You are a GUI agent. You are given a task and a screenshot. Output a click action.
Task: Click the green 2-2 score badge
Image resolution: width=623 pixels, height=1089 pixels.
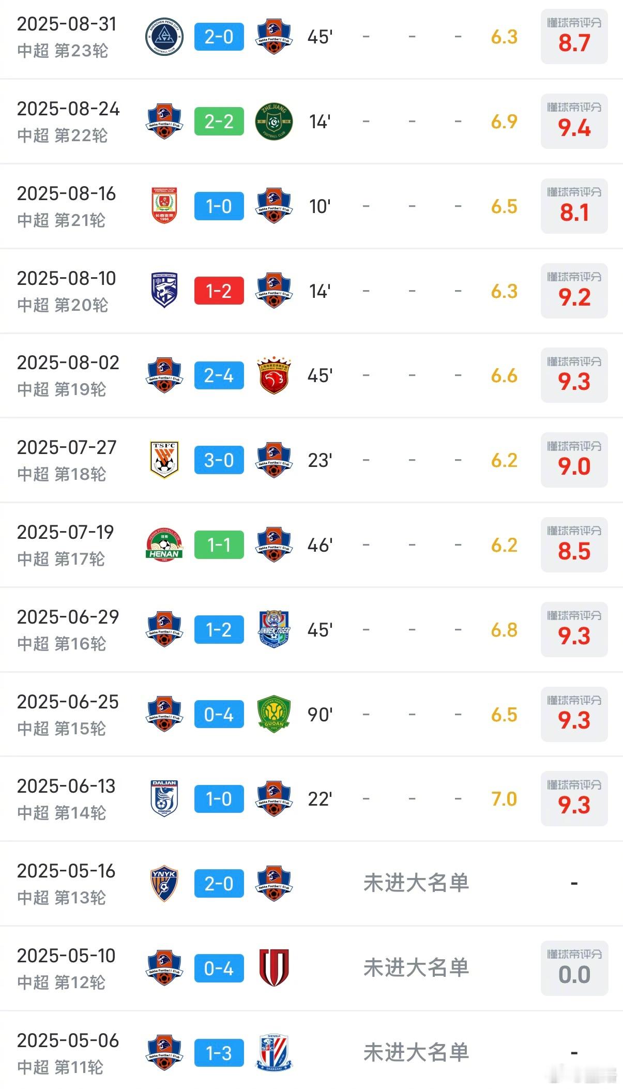click(x=219, y=122)
